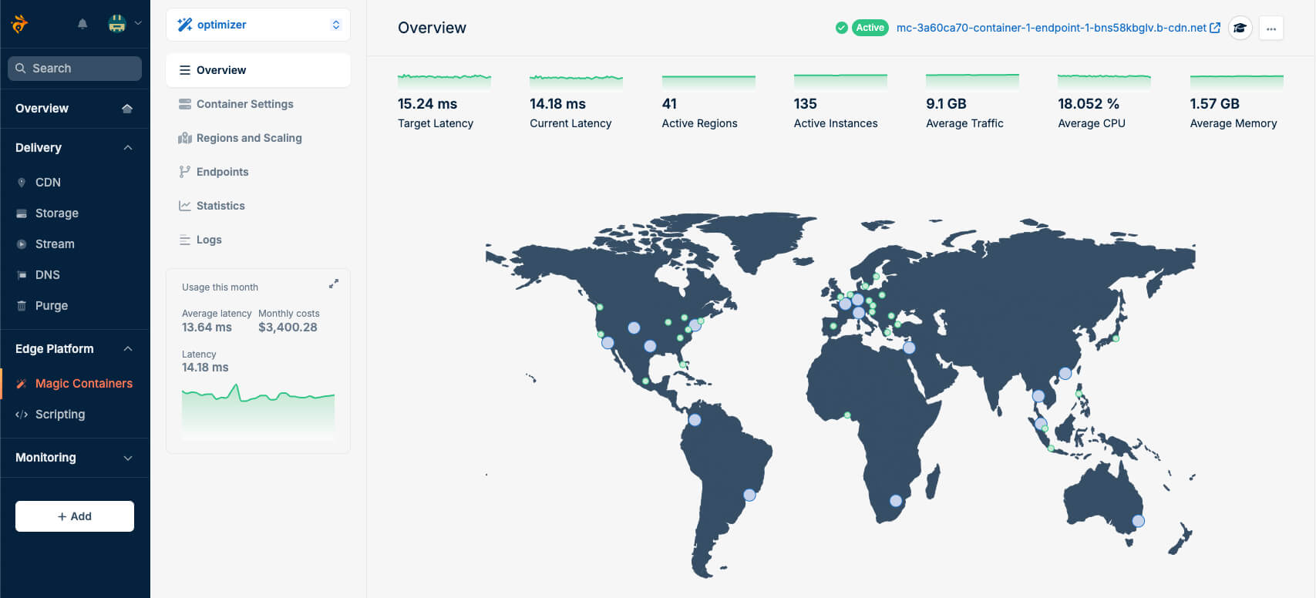Image resolution: width=1316 pixels, height=598 pixels.
Task: Click the optimizer magic wand icon
Action: pyautogui.click(x=185, y=25)
